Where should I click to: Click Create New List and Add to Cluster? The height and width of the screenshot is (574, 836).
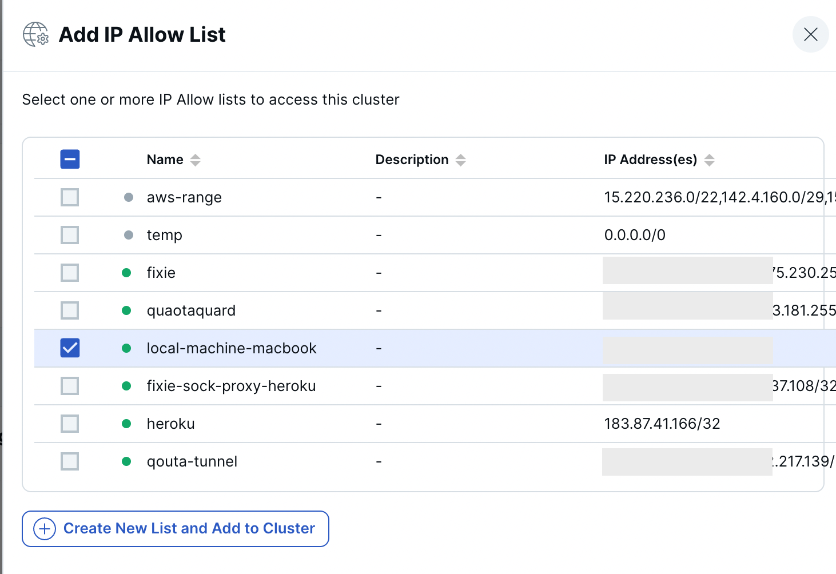(189, 529)
